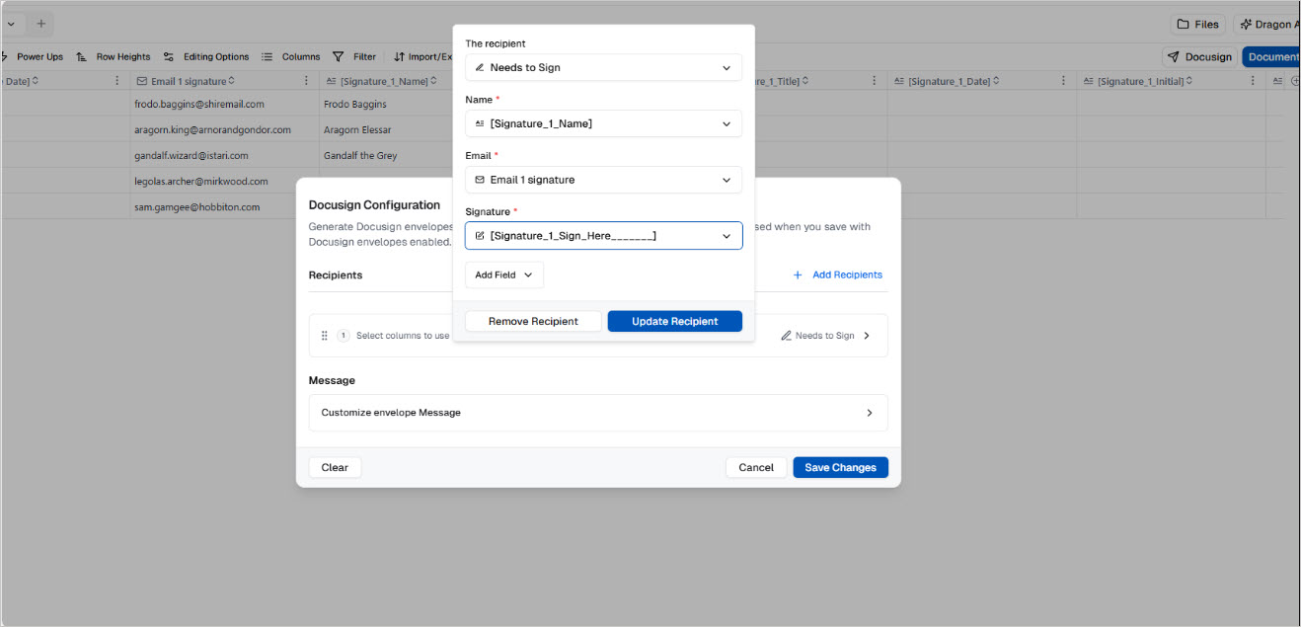Open the tab dropdown chevron at the top left
The width and height of the screenshot is (1301, 627).
(x=11, y=24)
